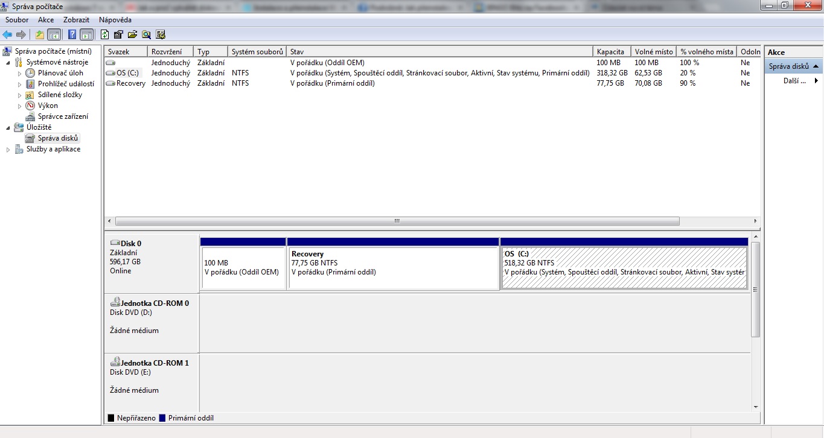The height and width of the screenshot is (438, 824).
Task: Select the unnamed OEM volume drive icon
Action: [x=110, y=63]
